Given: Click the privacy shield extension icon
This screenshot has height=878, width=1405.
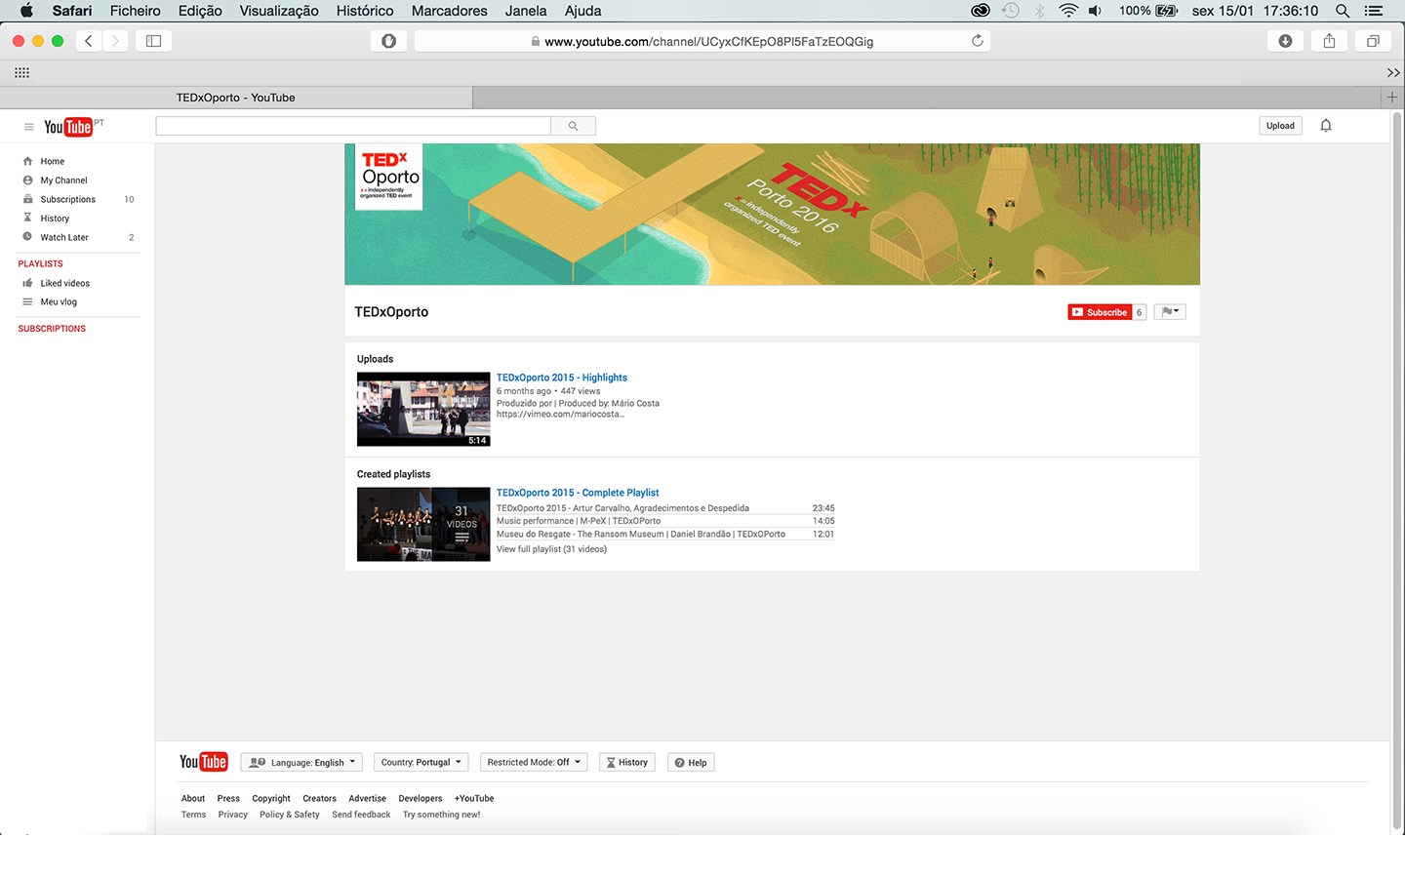Looking at the screenshot, I should pyautogui.click(x=388, y=41).
